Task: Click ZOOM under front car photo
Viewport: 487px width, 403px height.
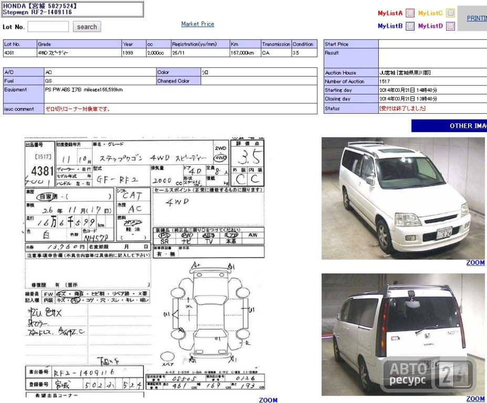Action: point(475,262)
